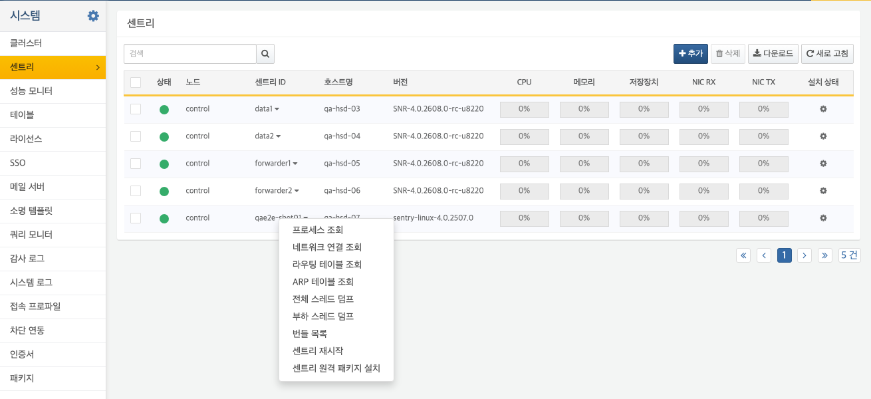Open 인증서 in the sidebar
871x399 pixels.
(x=53, y=354)
